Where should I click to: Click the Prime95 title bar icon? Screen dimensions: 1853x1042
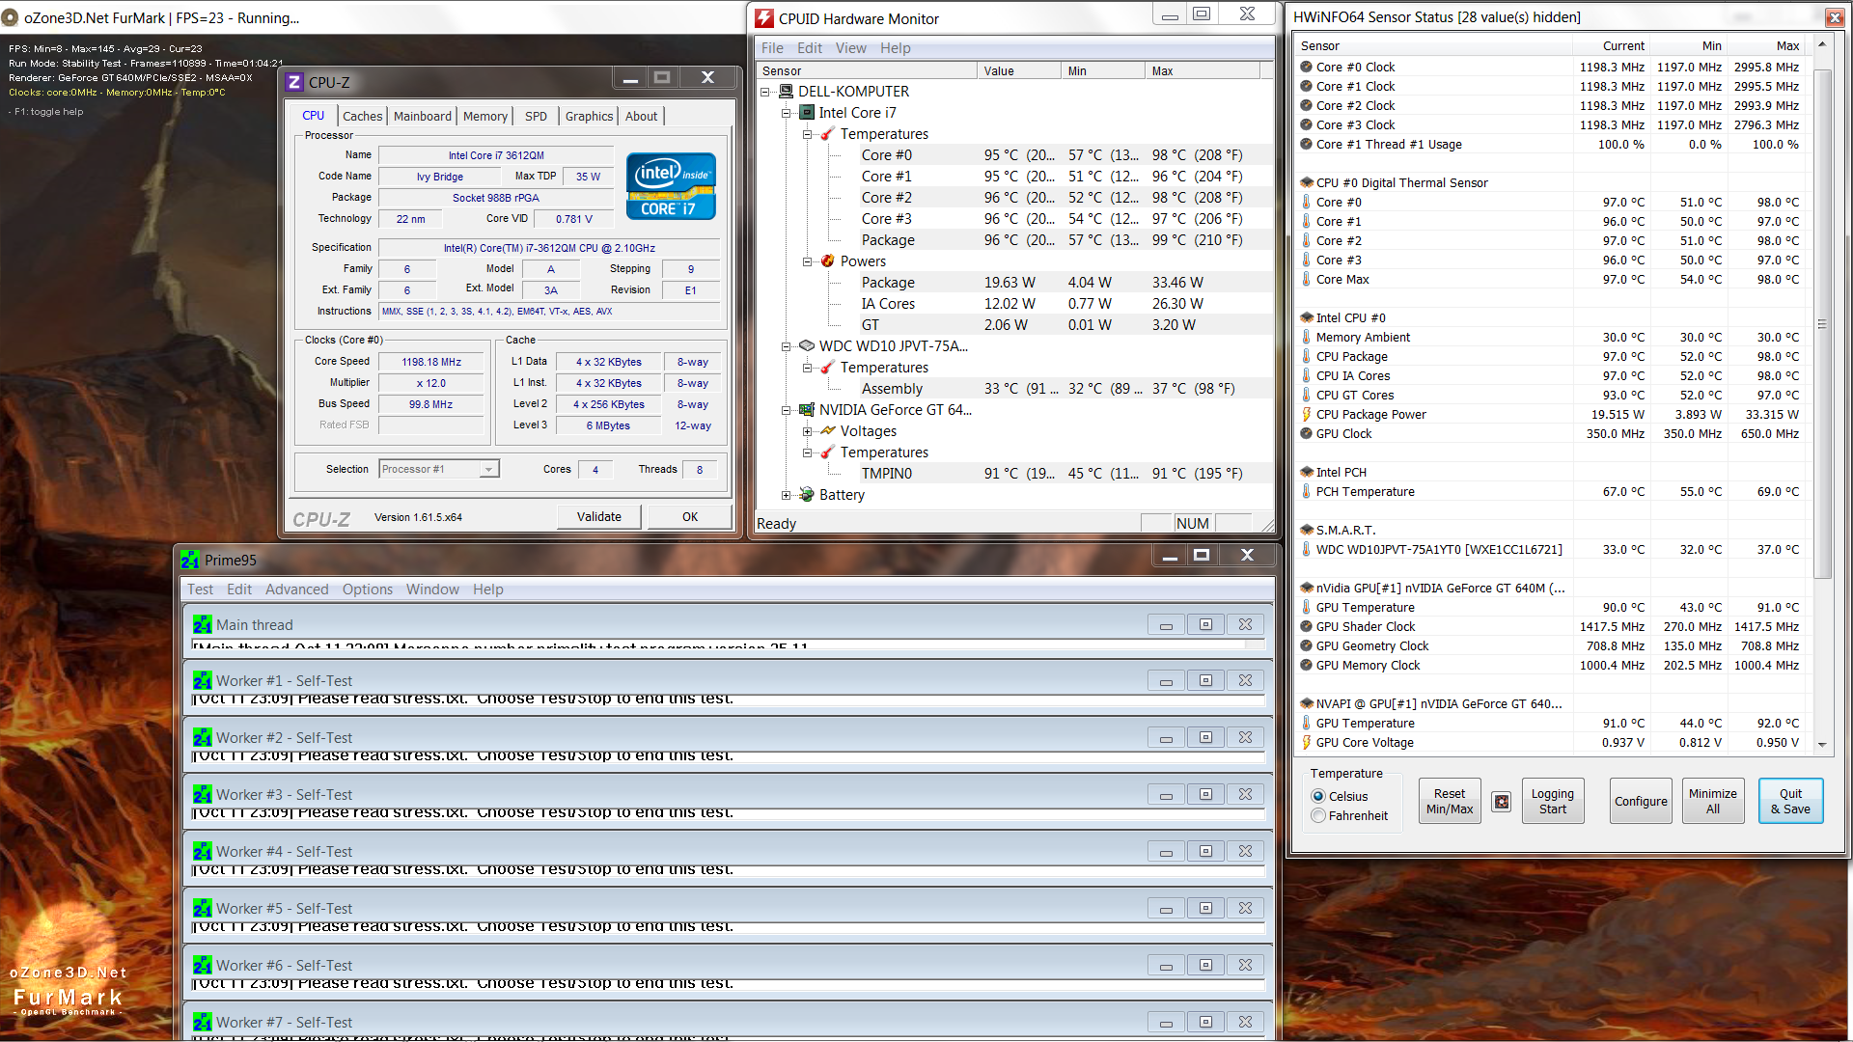tap(190, 561)
